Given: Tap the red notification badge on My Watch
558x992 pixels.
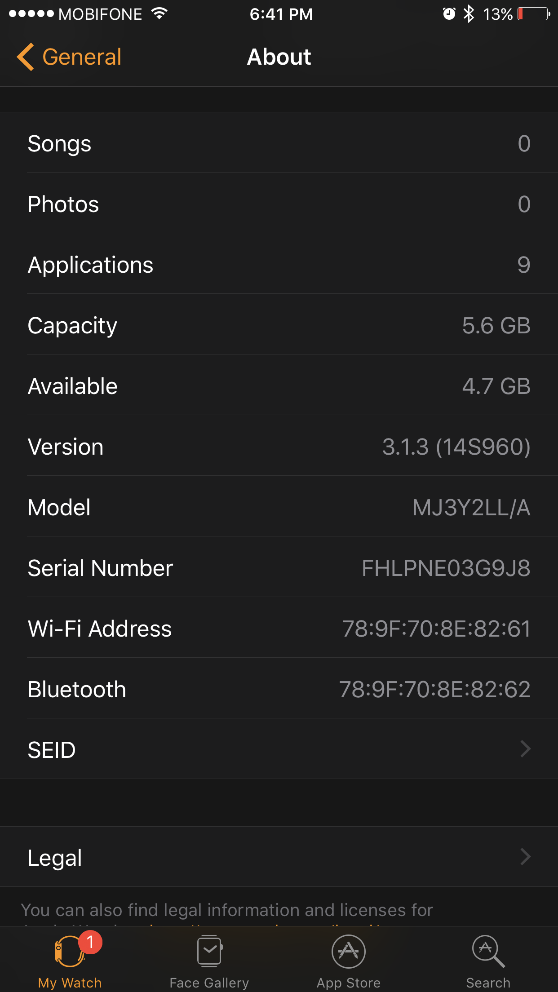Looking at the screenshot, I should point(90,942).
